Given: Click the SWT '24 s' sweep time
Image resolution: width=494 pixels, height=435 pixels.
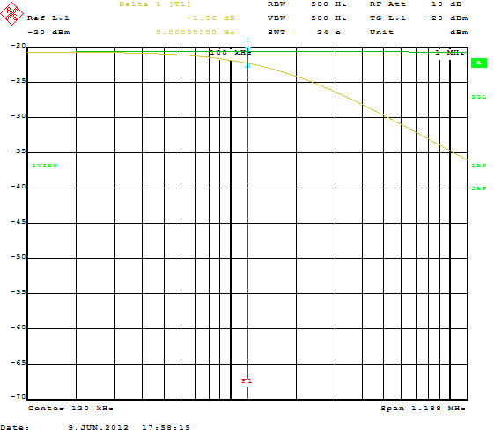Looking at the screenshot, I should (x=328, y=32).
